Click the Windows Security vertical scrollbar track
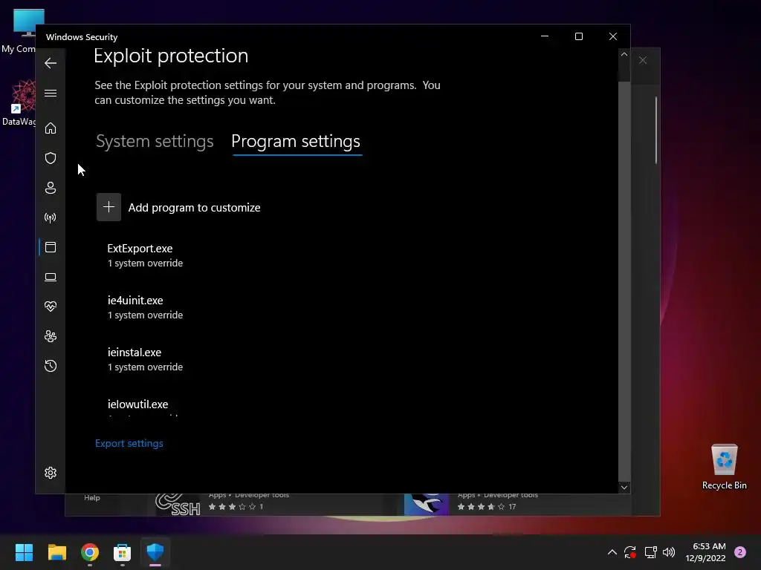The image size is (761, 570). 624,281
